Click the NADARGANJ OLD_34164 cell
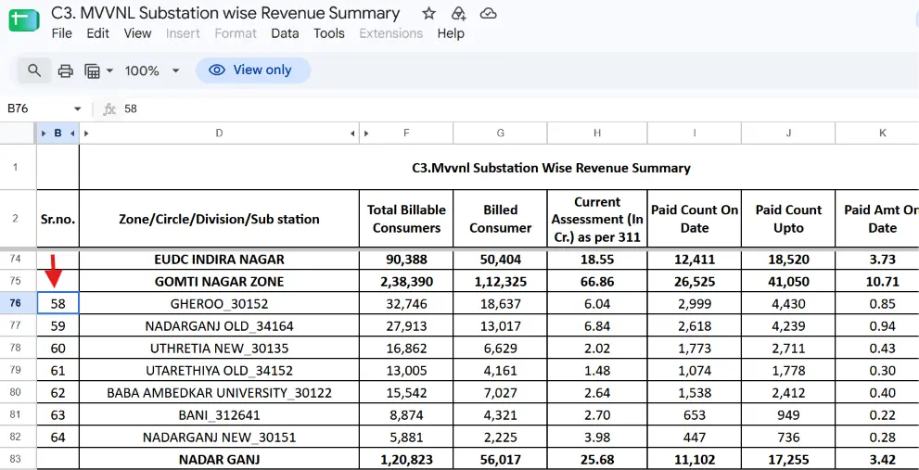Screen dimensions: 919x470 coord(219,325)
